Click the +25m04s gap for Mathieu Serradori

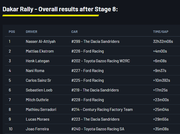[161, 110]
